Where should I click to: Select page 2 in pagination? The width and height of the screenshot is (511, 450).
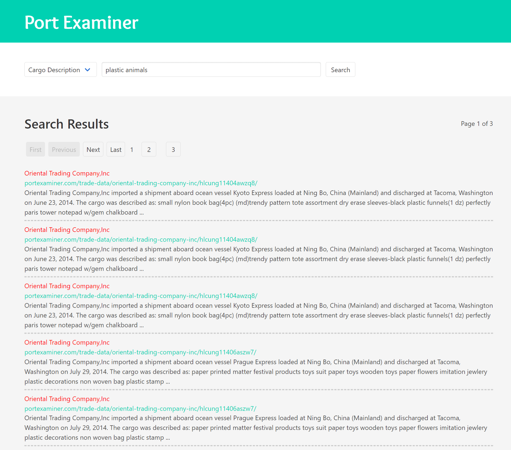[149, 149]
